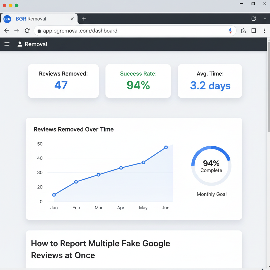Viewport: 270px width, 270px height.
Task: Click the Removal header title
Action: [36, 44]
